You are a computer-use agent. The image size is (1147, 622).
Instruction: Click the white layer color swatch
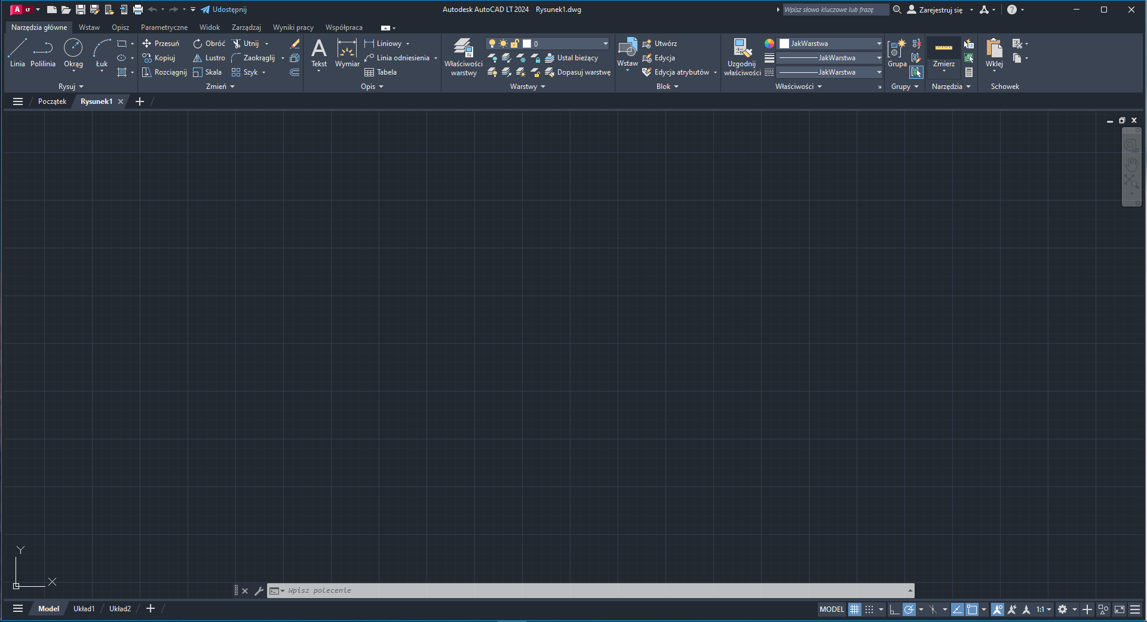527,44
